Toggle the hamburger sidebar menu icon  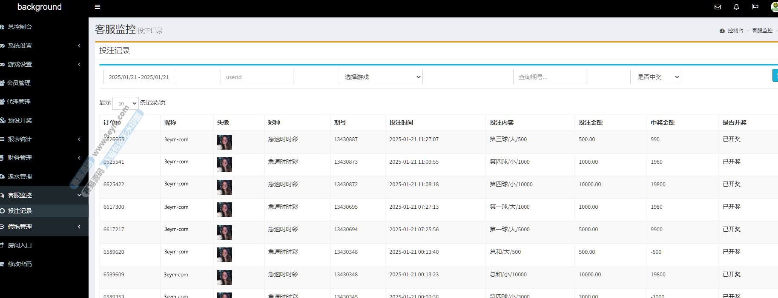pos(98,7)
